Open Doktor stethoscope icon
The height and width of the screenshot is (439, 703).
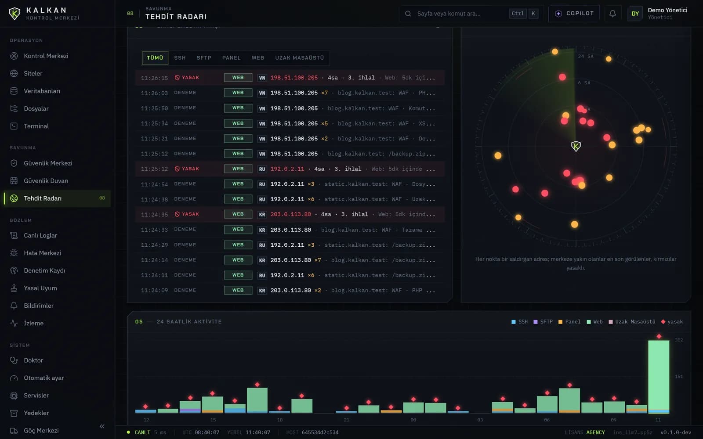[14, 360]
